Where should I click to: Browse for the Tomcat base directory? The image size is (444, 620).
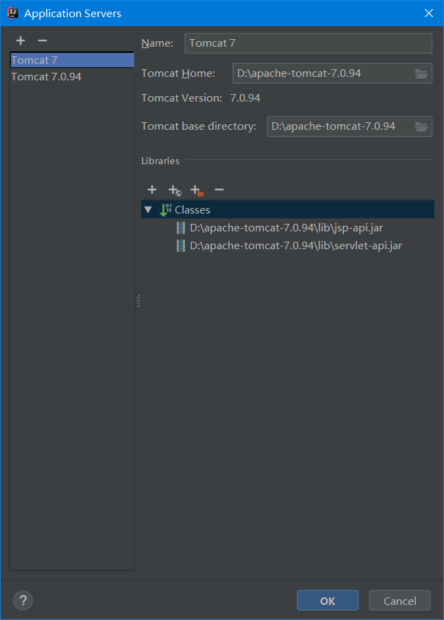point(421,126)
